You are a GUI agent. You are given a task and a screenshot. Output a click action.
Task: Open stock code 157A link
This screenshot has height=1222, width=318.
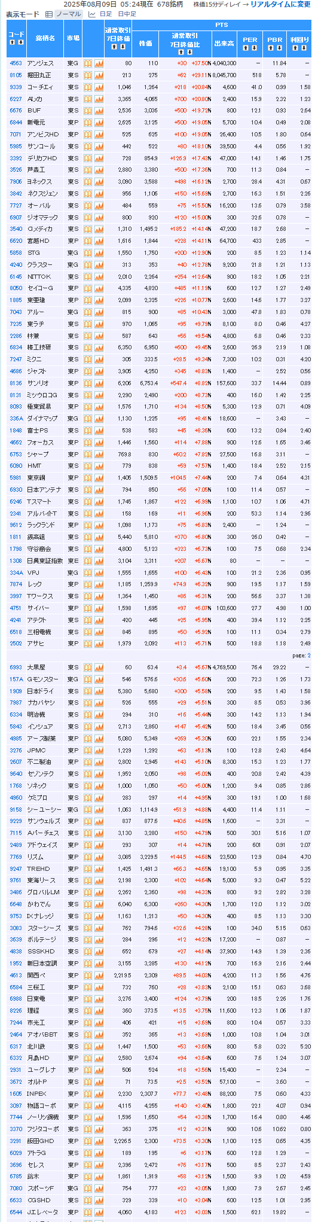(16, 679)
